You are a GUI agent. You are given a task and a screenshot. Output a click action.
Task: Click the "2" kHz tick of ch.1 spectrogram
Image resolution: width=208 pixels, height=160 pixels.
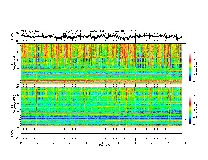[18, 76]
